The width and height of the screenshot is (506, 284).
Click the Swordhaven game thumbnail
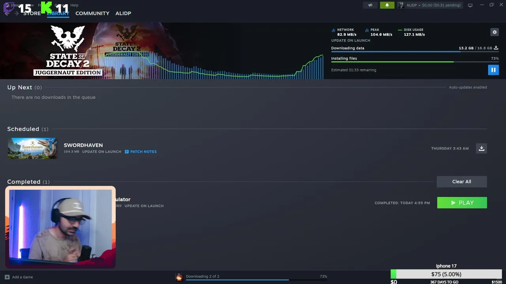(x=32, y=148)
